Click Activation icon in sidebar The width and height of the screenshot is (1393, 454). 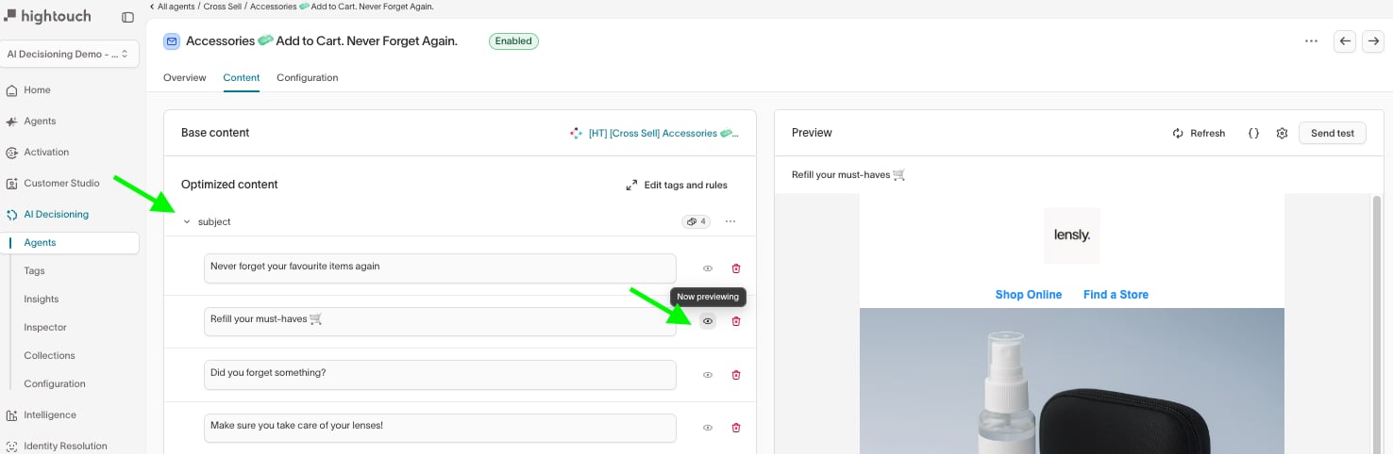pos(11,153)
